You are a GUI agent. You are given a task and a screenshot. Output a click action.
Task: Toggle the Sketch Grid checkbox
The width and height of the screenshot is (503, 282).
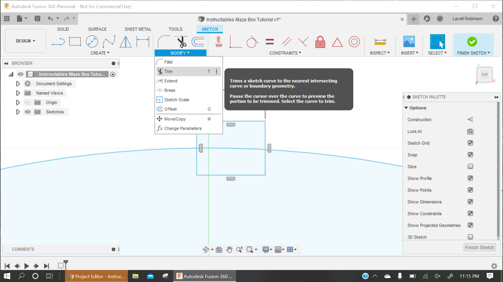(470, 143)
